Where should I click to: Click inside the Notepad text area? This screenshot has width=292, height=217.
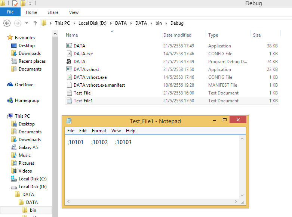point(152,167)
